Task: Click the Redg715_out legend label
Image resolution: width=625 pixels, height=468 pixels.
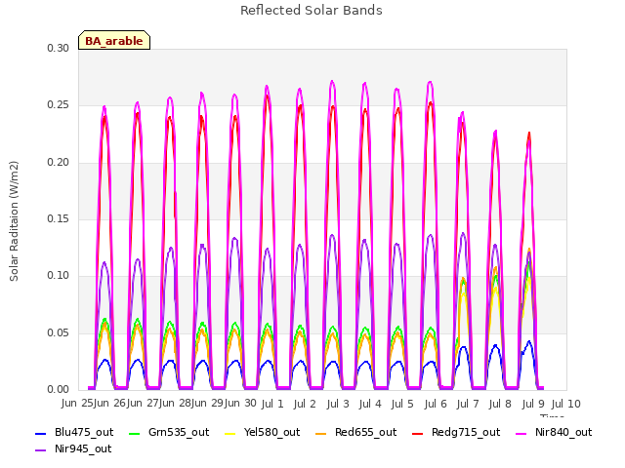Action: (x=466, y=432)
